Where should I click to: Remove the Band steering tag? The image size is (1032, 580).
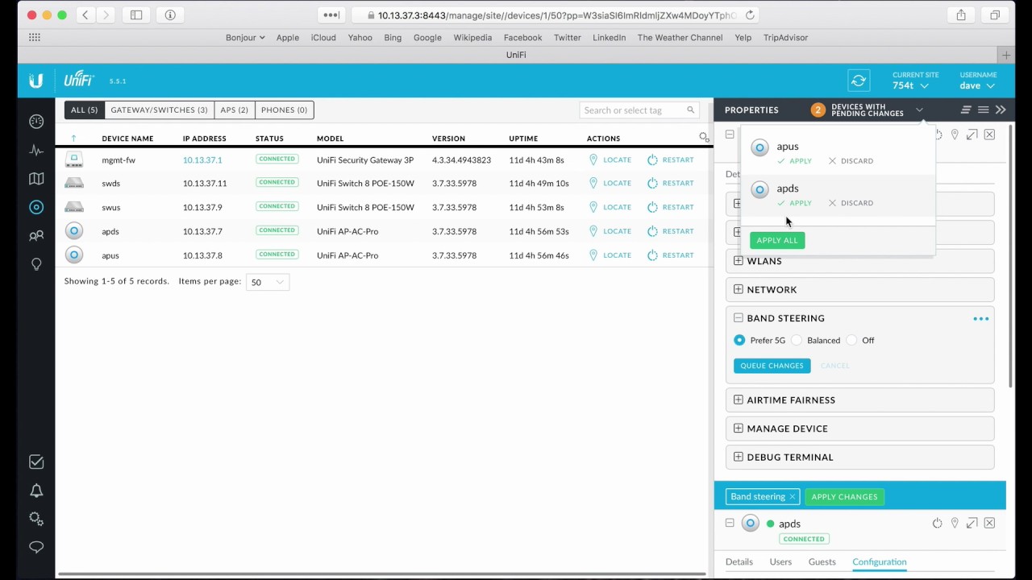click(793, 497)
